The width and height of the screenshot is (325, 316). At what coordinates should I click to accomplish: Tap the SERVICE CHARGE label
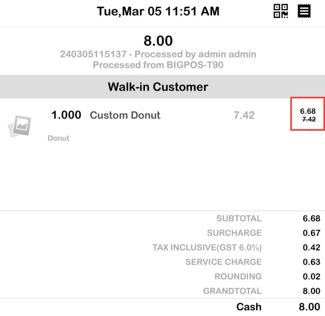tap(223, 262)
